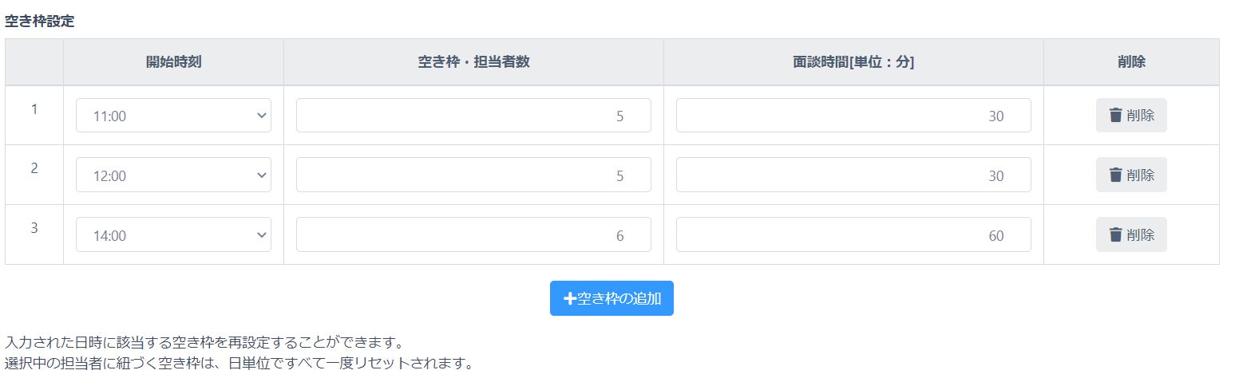Open the 11:00 start time dropdown
This screenshot has width=1235, height=382.
(173, 116)
